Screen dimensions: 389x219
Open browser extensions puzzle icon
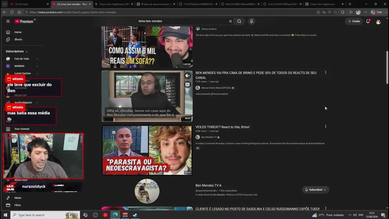343,12
